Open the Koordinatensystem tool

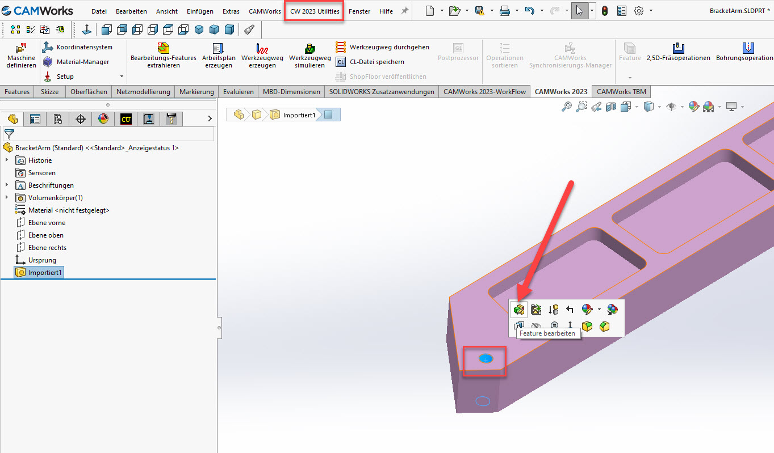click(77, 47)
